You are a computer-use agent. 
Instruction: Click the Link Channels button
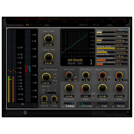[x=75, y=60]
